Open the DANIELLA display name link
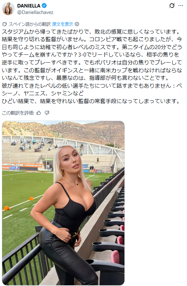The image size is (187, 286). [x=29, y=6]
